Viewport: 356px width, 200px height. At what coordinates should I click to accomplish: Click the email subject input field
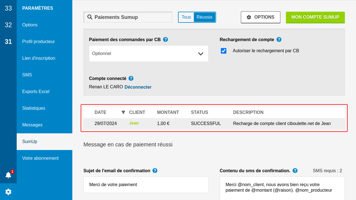click(146, 185)
